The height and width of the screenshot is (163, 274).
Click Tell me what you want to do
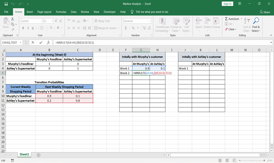[x=152, y=12]
